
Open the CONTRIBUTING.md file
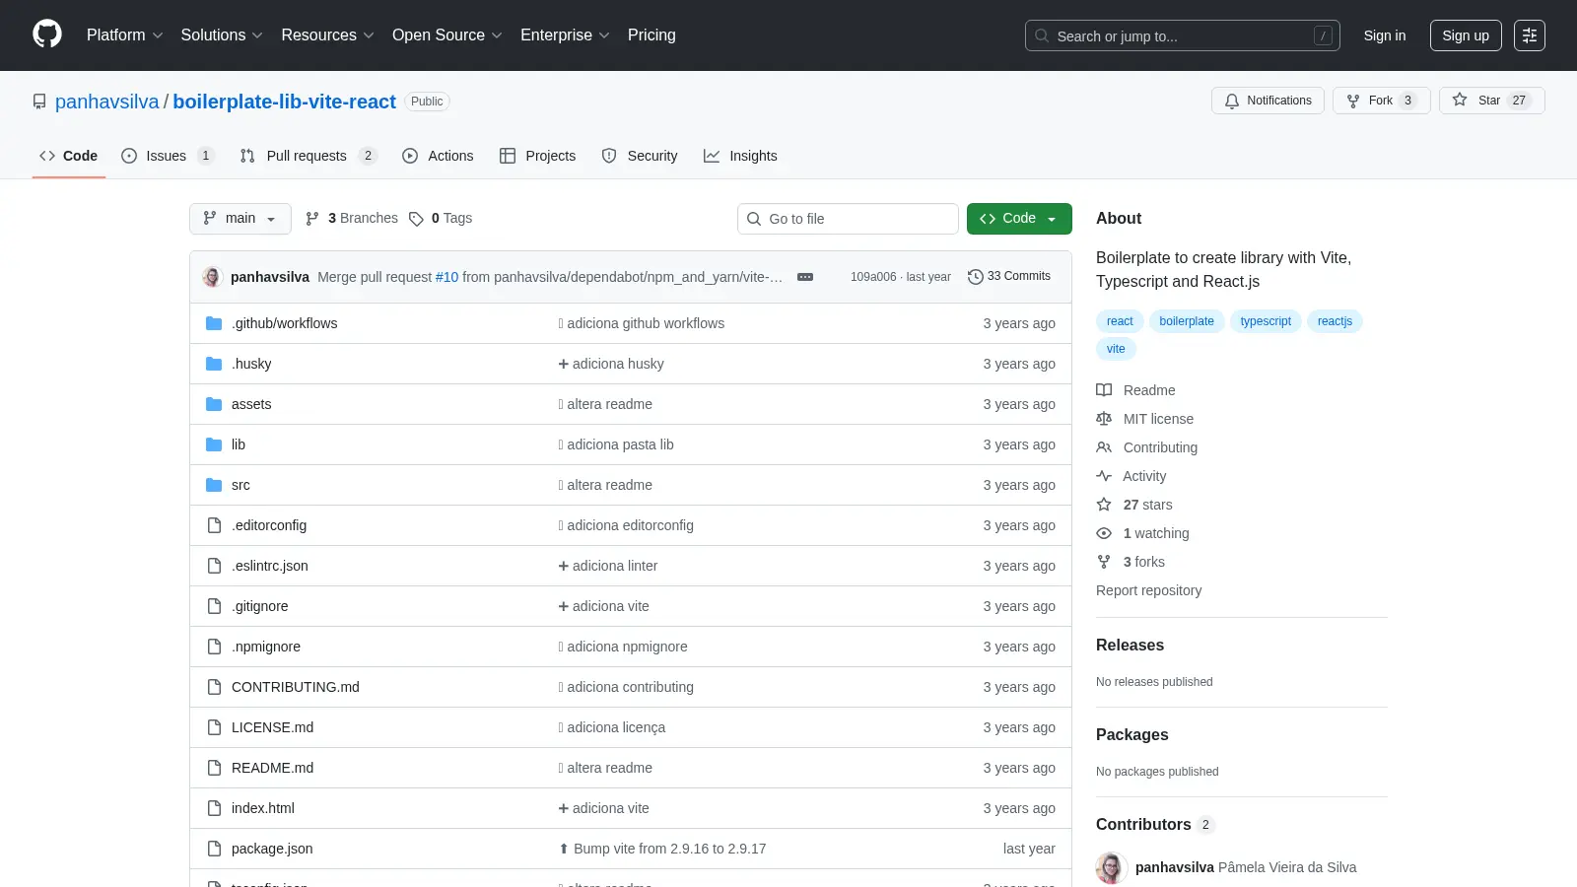pos(296,687)
